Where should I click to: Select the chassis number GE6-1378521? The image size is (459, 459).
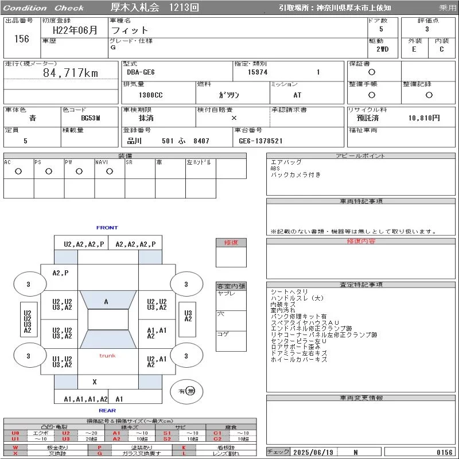(260, 141)
